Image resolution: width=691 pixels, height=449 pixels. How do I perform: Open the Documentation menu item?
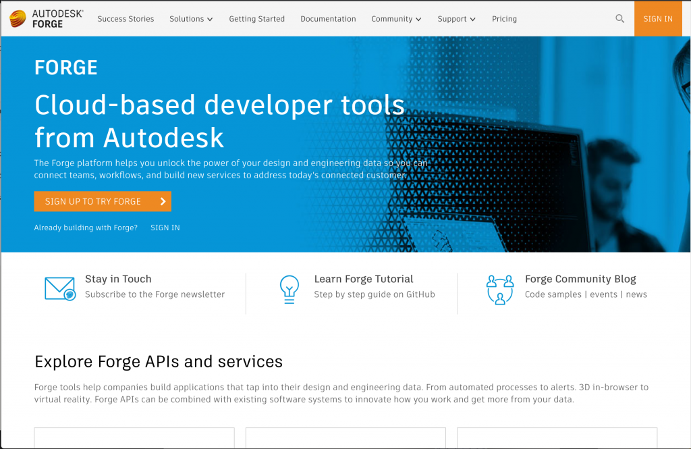coord(328,19)
